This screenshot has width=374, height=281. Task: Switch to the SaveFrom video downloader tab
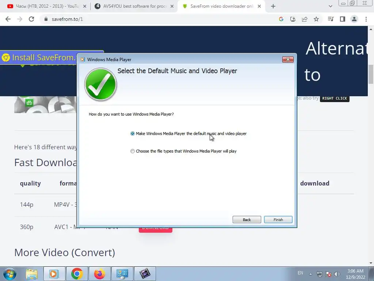[221, 6]
